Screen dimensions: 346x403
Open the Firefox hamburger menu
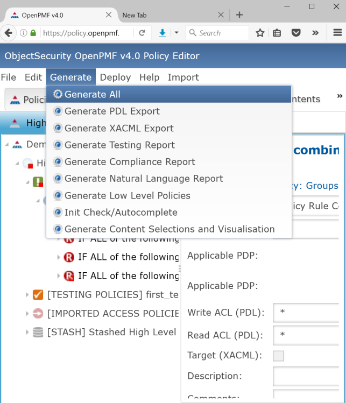click(x=337, y=33)
